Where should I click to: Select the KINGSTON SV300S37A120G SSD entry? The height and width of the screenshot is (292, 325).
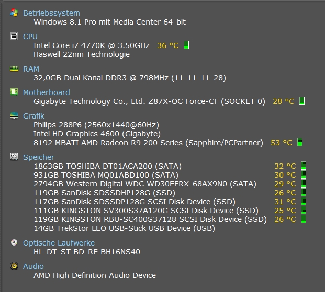point(146,211)
